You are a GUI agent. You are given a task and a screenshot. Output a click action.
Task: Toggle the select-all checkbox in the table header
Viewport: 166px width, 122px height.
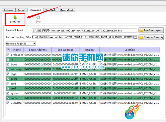(x=8, y=50)
